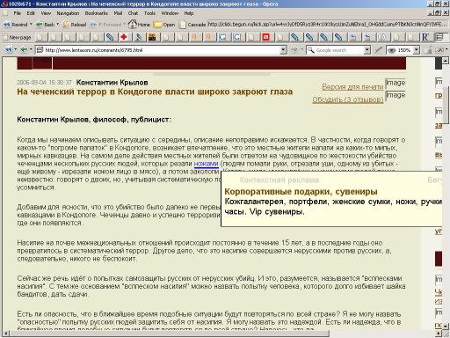Open the Google search engine dropdown
The image size is (450, 338).
click(367, 50)
